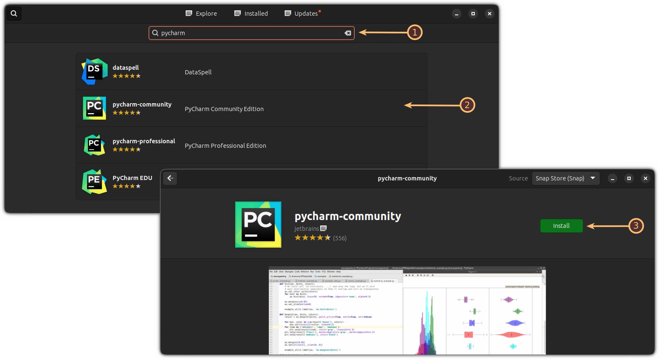
Task: Open the pycharm-professional search result
Action: pos(252,145)
